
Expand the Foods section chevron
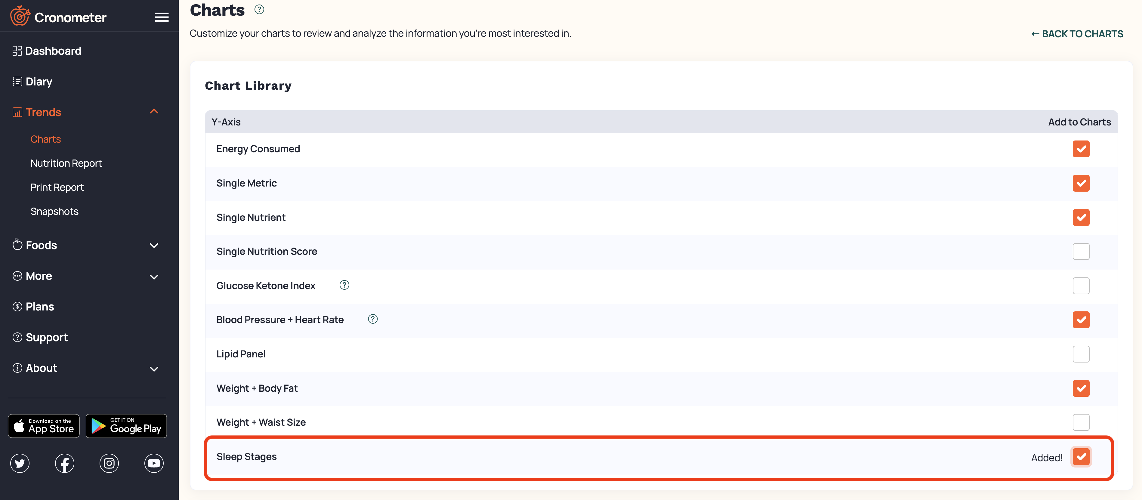[154, 245]
